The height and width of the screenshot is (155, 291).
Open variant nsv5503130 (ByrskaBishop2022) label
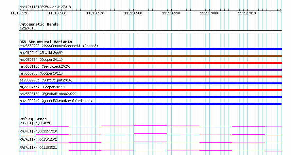pos(48,94)
